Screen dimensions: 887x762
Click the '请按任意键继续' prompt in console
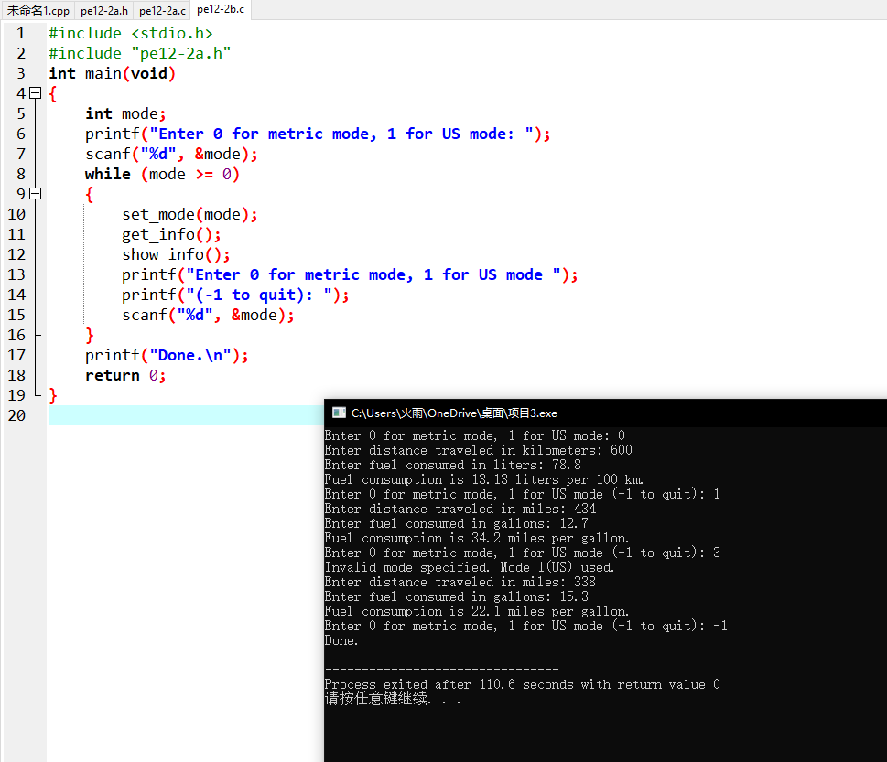pos(393,699)
